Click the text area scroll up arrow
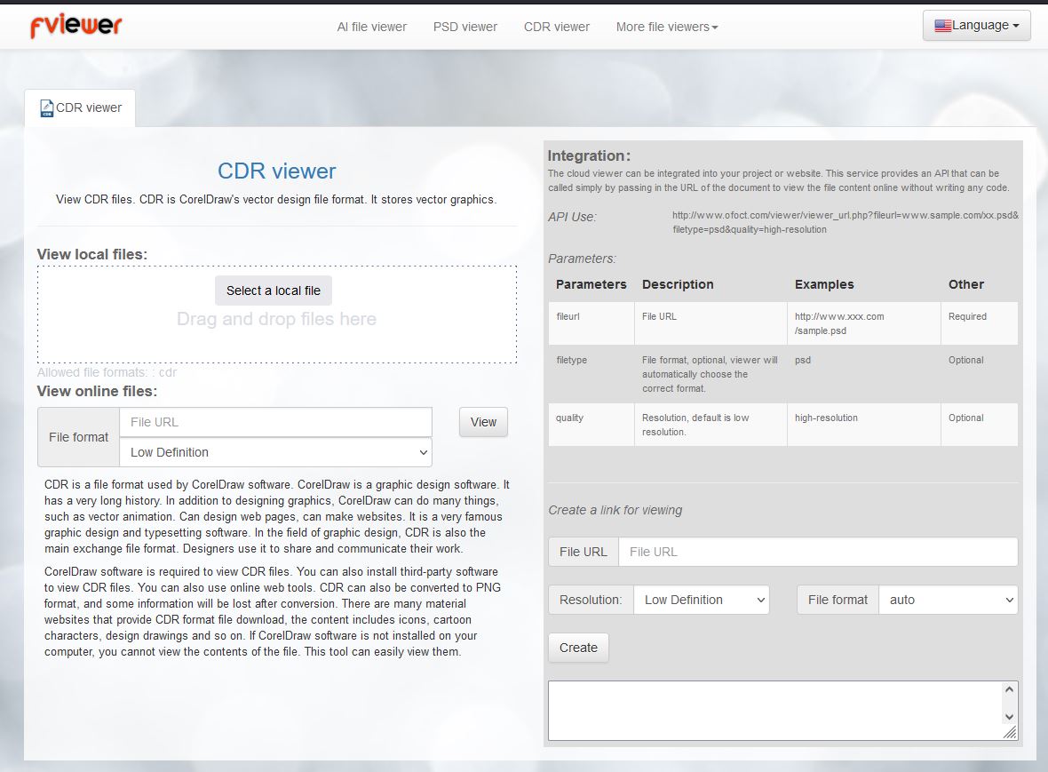The width and height of the screenshot is (1048, 772). (x=1009, y=689)
